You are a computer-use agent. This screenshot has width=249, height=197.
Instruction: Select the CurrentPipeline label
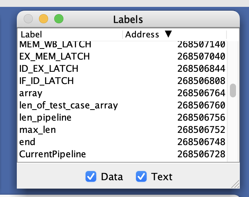coord(53,154)
